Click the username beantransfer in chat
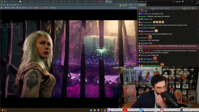Viewport: 199px width, 112px height. pyautogui.click(x=147, y=25)
